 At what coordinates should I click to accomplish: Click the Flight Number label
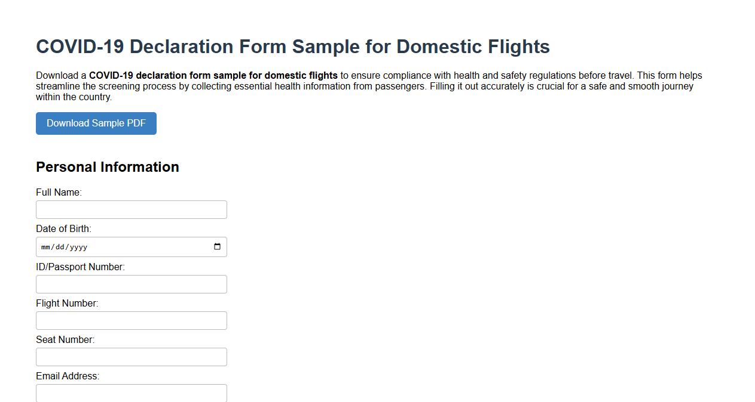[66, 303]
